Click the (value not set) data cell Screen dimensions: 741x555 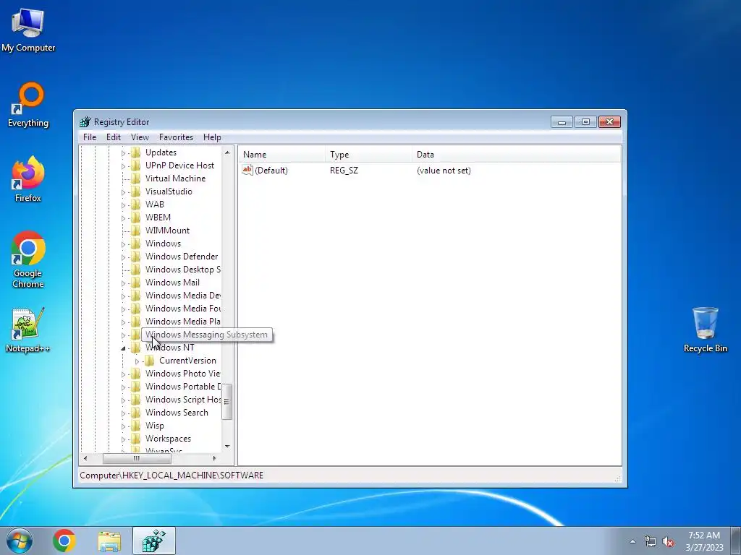tap(444, 171)
